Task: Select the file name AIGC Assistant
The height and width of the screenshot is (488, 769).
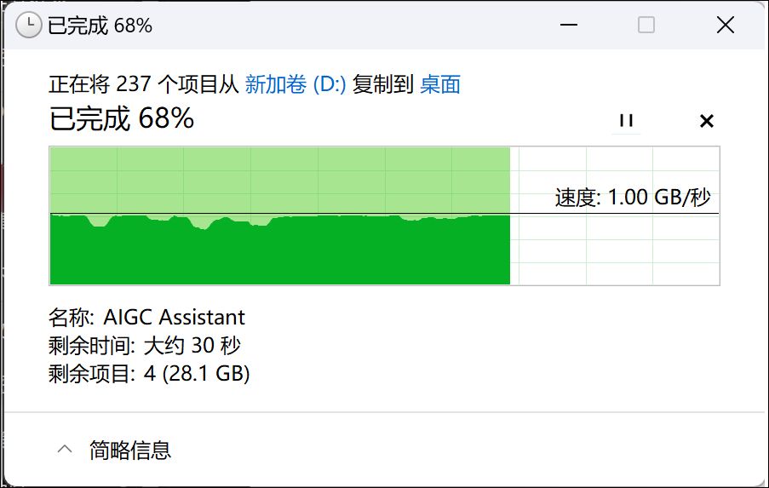Action: pyautogui.click(x=174, y=318)
